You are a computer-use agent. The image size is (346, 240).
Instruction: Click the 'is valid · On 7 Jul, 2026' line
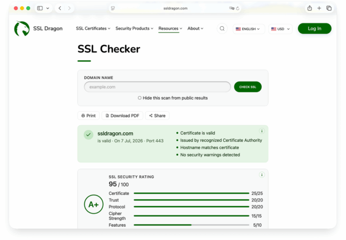click(x=131, y=141)
